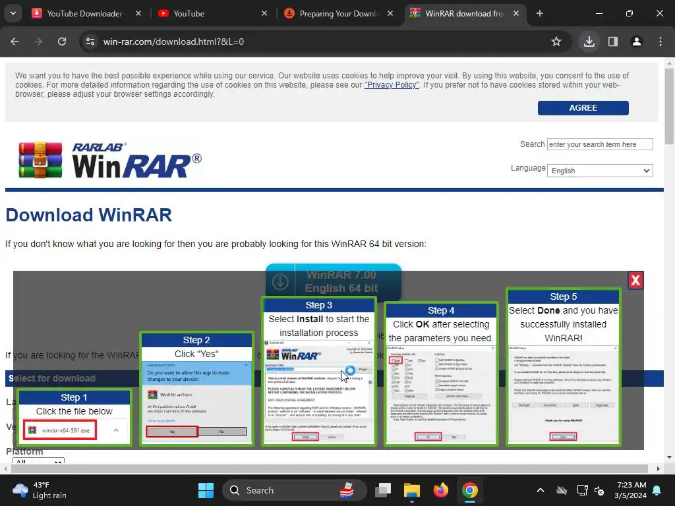Open the Platform dropdown
This screenshot has width=675, height=506.
coord(38,461)
